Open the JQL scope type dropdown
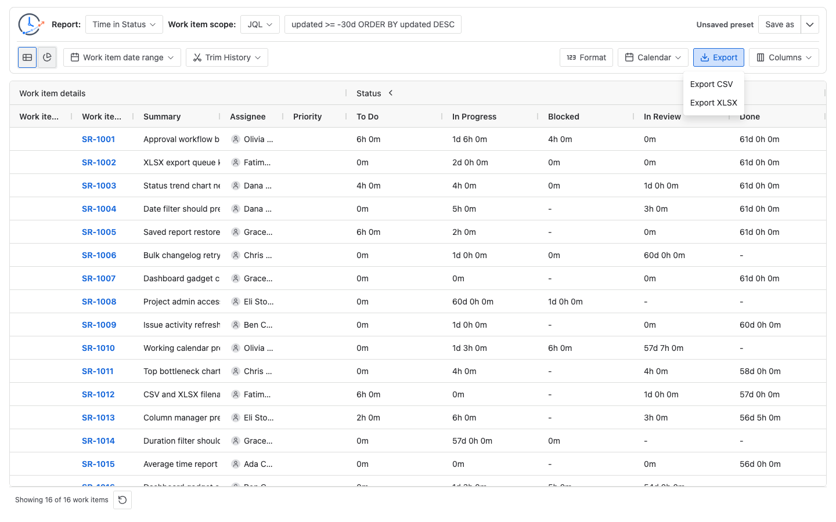 click(x=260, y=24)
